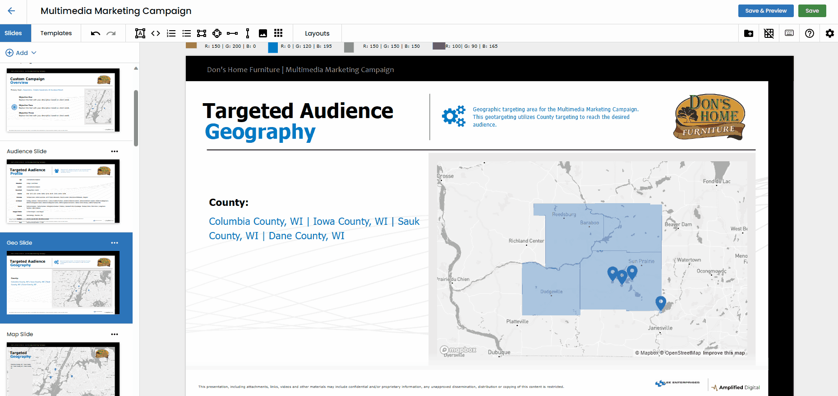
Task: Click the text box tool icon
Action: [140, 33]
